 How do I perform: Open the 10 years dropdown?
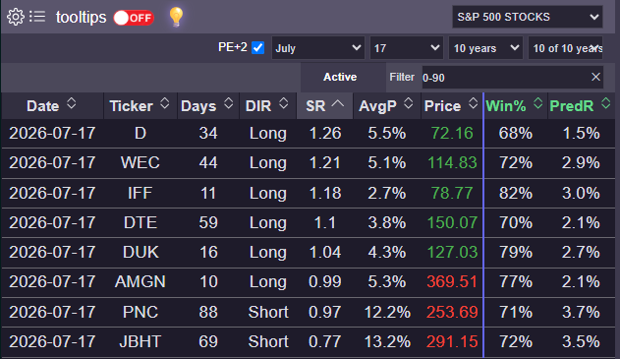tap(485, 48)
